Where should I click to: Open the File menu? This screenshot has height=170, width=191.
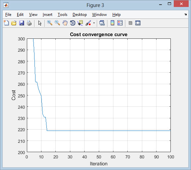[x=8, y=15]
